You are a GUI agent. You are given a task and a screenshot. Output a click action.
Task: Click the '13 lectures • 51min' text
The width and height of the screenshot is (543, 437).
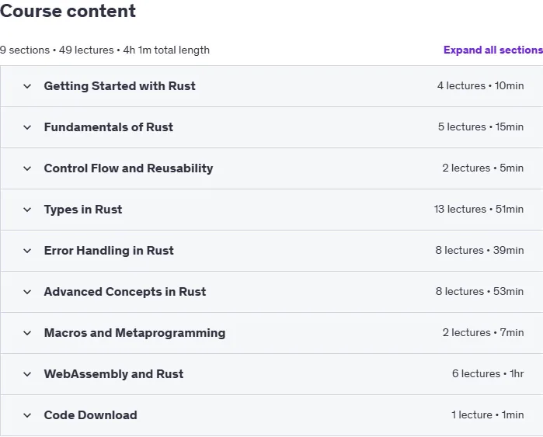point(479,209)
